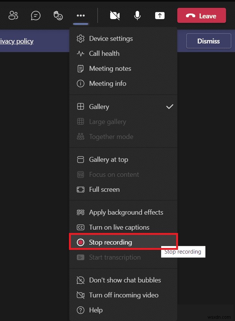
Task: Switch to Full screen mode
Action: tap(104, 190)
